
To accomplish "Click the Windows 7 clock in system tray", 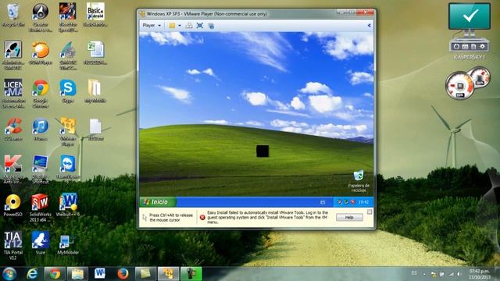I will click(x=479, y=274).
